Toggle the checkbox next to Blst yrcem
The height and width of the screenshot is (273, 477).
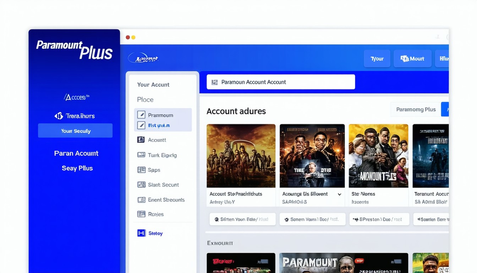click(x=141, y=125)
